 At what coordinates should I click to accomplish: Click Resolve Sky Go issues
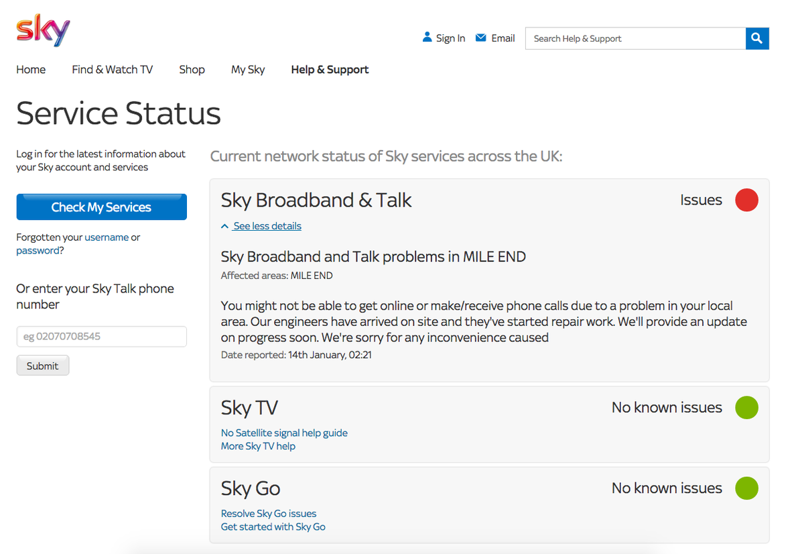268,513
